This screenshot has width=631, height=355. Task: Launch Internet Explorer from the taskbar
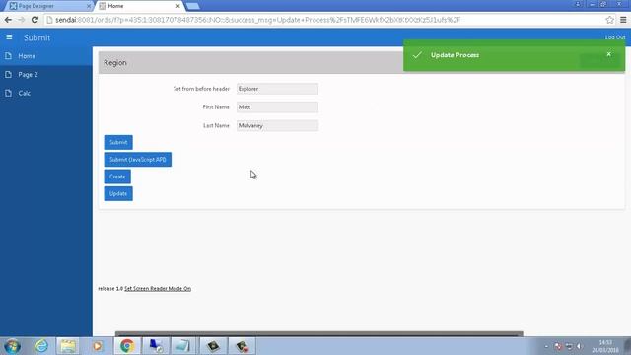click(41, 346)
